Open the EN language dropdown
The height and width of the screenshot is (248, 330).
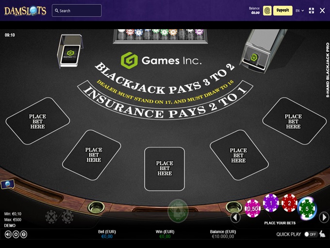[300, 11]
